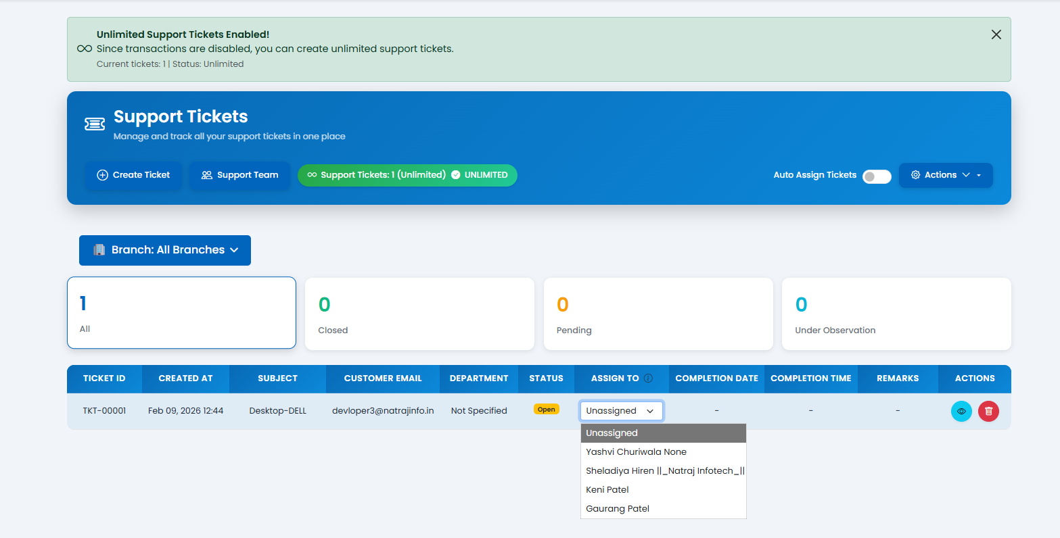Assign ticket to Keni Patel
Screen dimensions: 1060x538
tap(663, 490)
